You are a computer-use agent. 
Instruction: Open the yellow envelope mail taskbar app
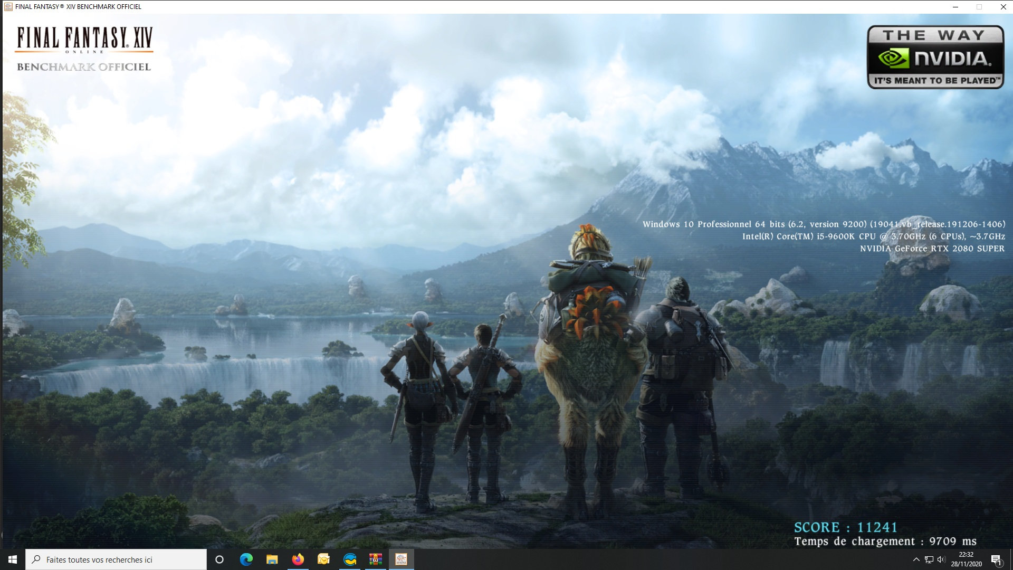point(323,559)
